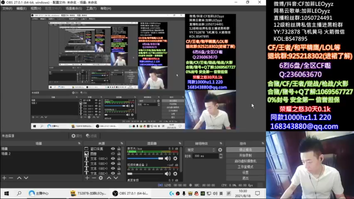
Task: Open Windows notification center
Action: click(258, 193)
